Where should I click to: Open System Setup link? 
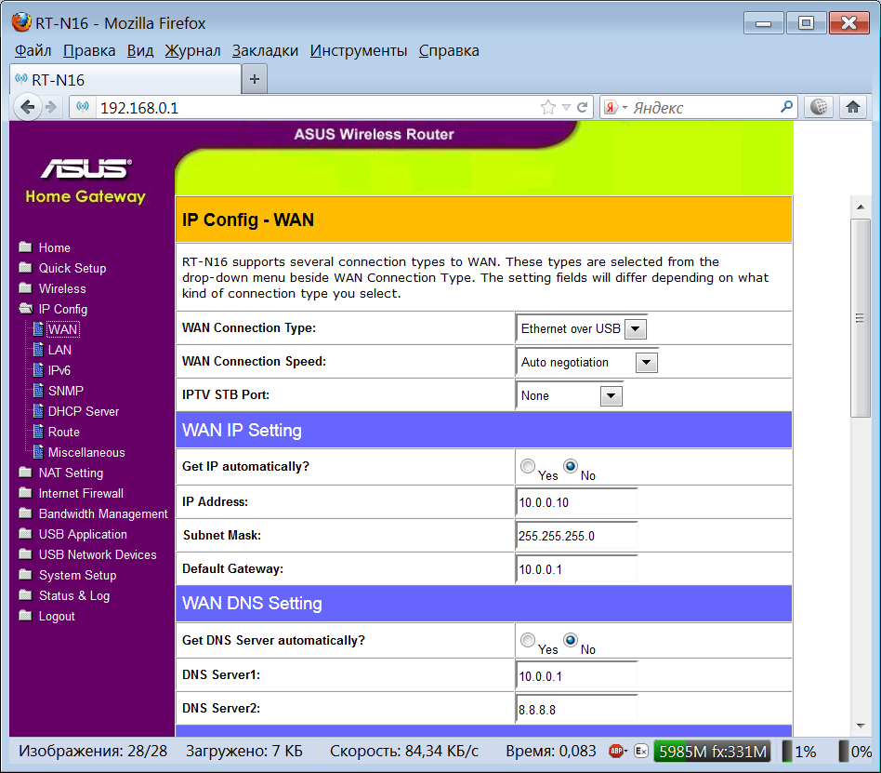(77, 575)
